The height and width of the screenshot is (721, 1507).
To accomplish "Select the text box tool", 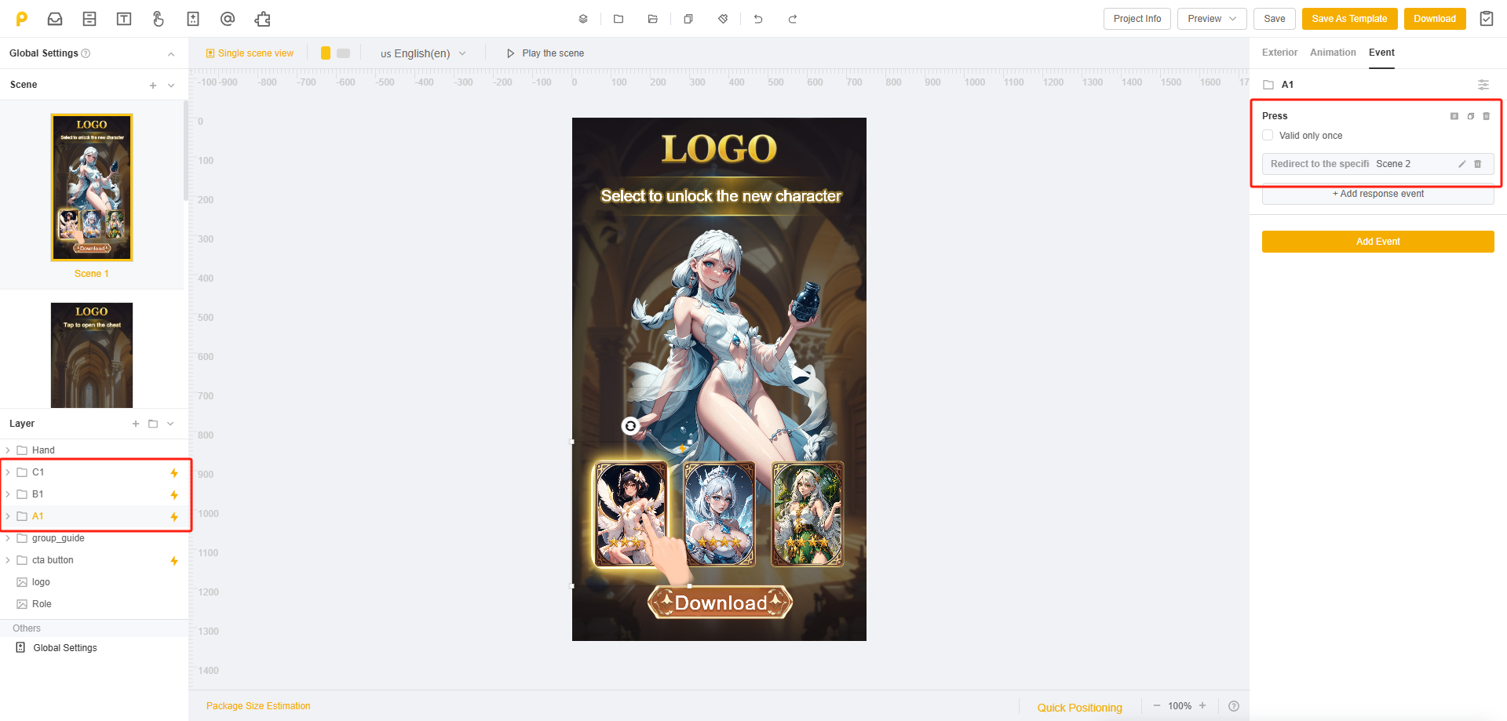I will 124,19.
